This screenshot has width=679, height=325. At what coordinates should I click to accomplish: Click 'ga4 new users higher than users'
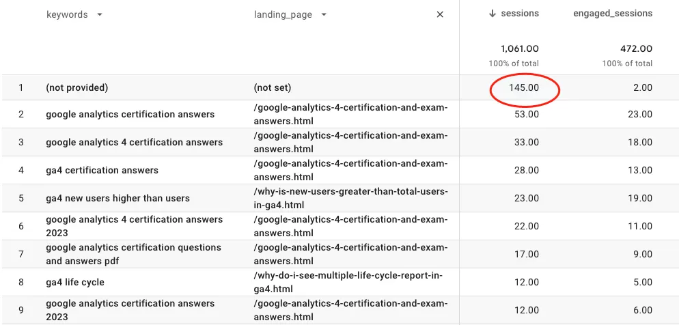[117, 198]
